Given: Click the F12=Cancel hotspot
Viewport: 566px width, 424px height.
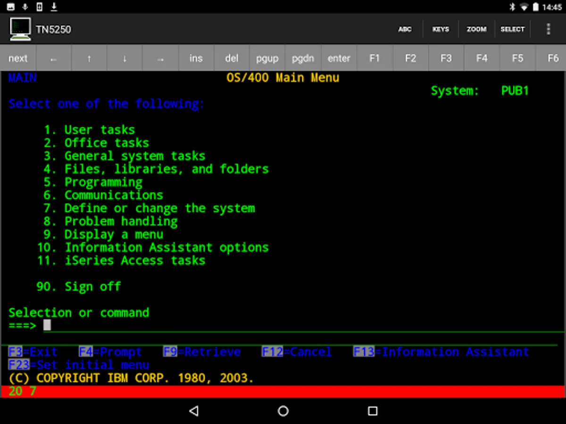Looking at the screenshot, I should 297,352.
